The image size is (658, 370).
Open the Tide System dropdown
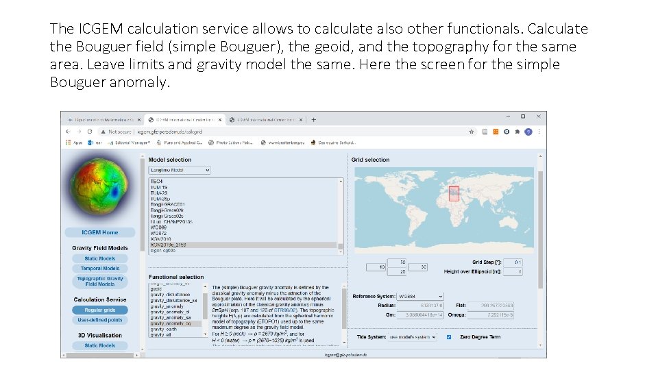click(x=412, y=337)
